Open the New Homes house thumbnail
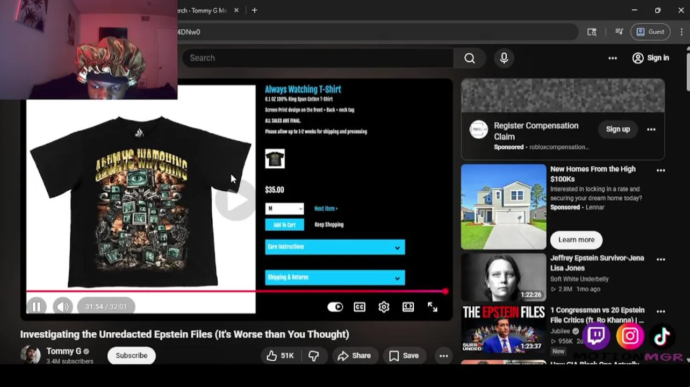The width and height of the screenshot is (690, 387). tap(504, 207)
